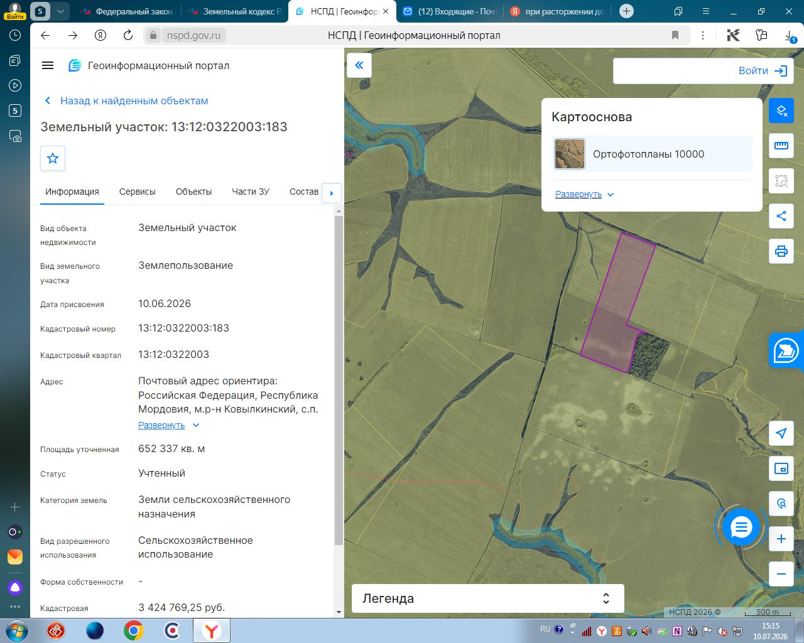Switch to the Сервисы tab
The height and width of the screenshot is (643, 804).
[x=138, y=192]
